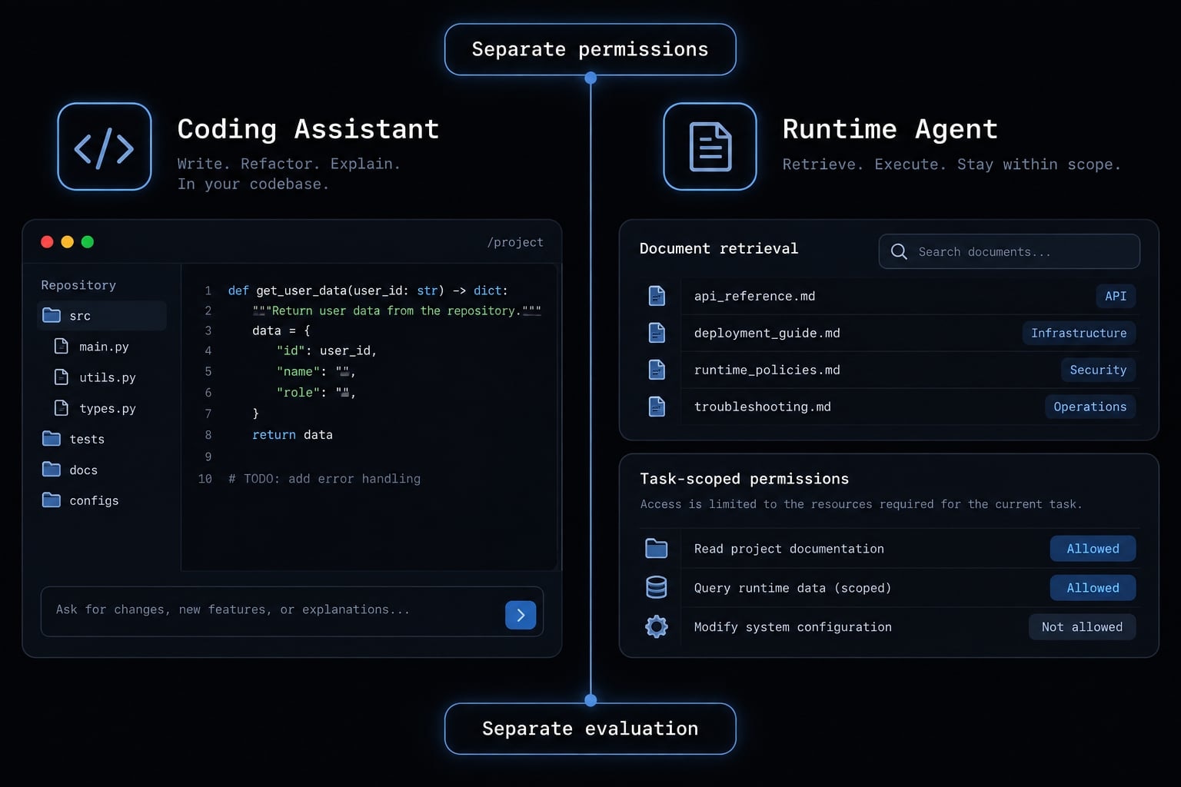Click the Not allowed badge

coord(1082,626)
